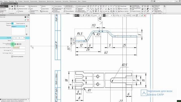Confirm with green check on canvas toolbar
181x102 pixels.
click(142, 15)
